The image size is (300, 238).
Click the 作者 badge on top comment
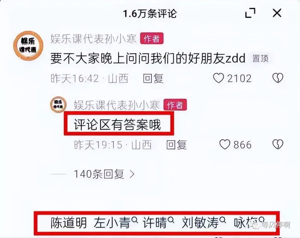152,38
